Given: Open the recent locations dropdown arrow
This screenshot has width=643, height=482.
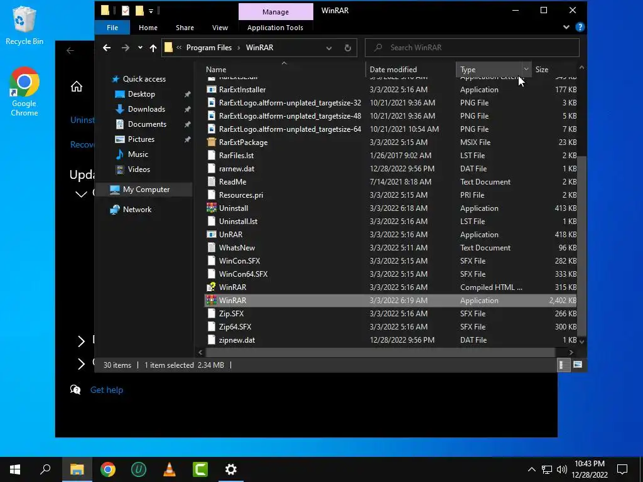Looking at the screenshot, I should point(140,48).
